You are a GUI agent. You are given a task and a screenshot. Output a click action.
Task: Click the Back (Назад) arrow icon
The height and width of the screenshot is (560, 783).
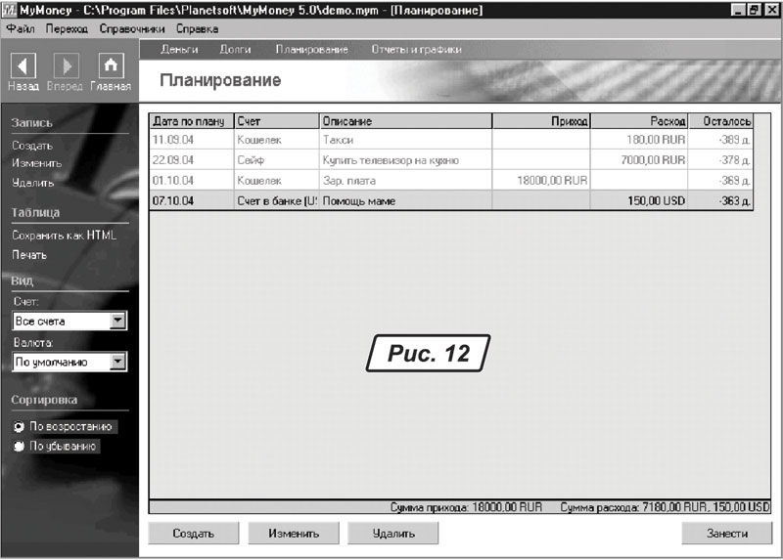[23, 66]
